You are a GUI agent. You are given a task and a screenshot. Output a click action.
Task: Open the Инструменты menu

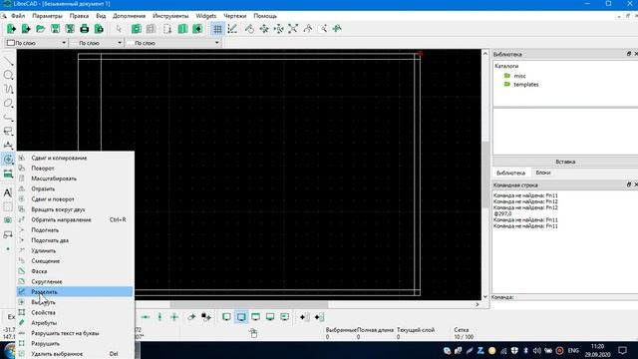[x=170, y=16]
